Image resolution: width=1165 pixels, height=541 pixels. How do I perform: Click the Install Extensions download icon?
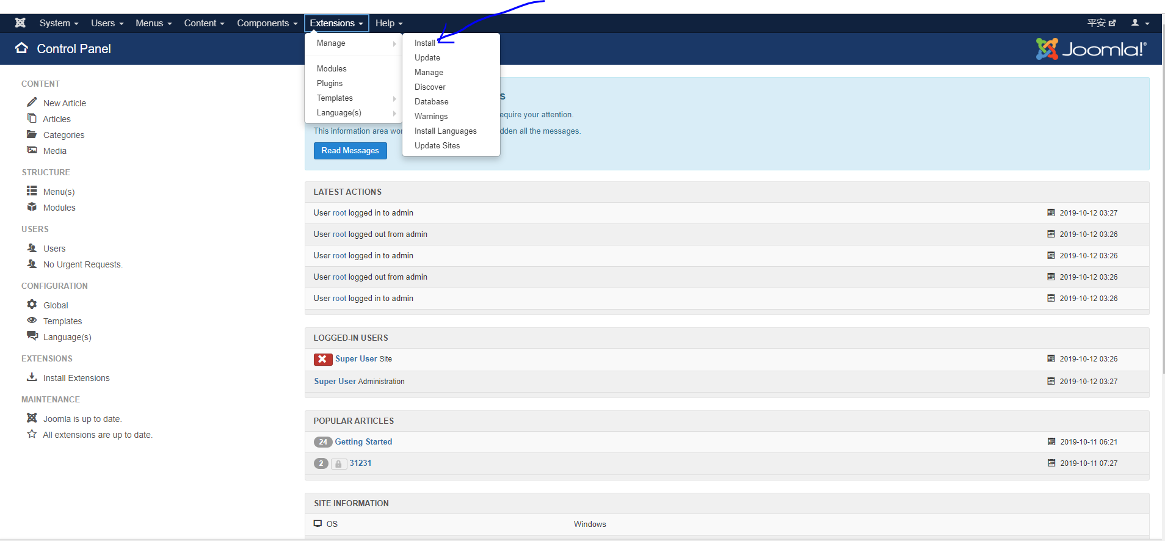(x=32, y=377)
